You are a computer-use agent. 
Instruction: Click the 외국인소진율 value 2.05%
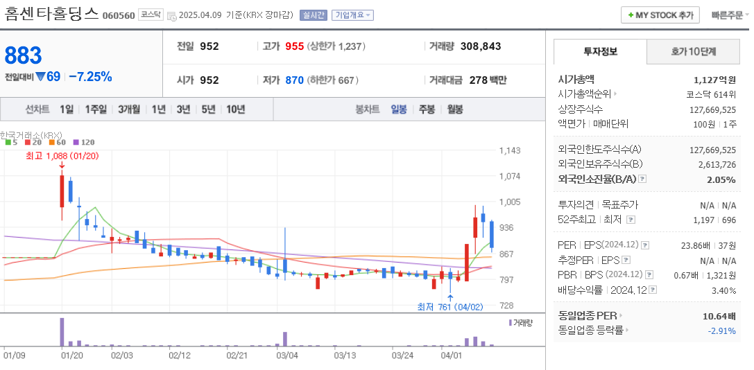click(x=723, y=179)
